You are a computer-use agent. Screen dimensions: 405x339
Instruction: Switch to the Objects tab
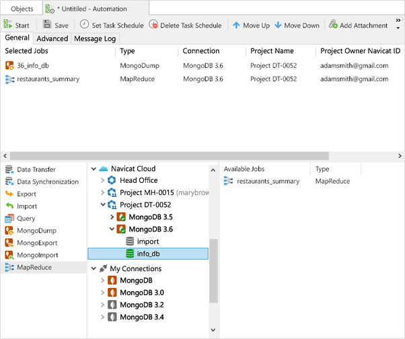pos(22,9)
